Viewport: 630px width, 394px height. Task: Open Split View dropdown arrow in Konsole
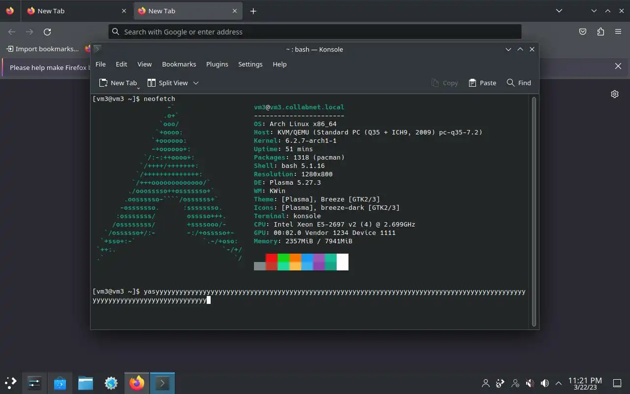pyautogui.click(x=196, y=83)
